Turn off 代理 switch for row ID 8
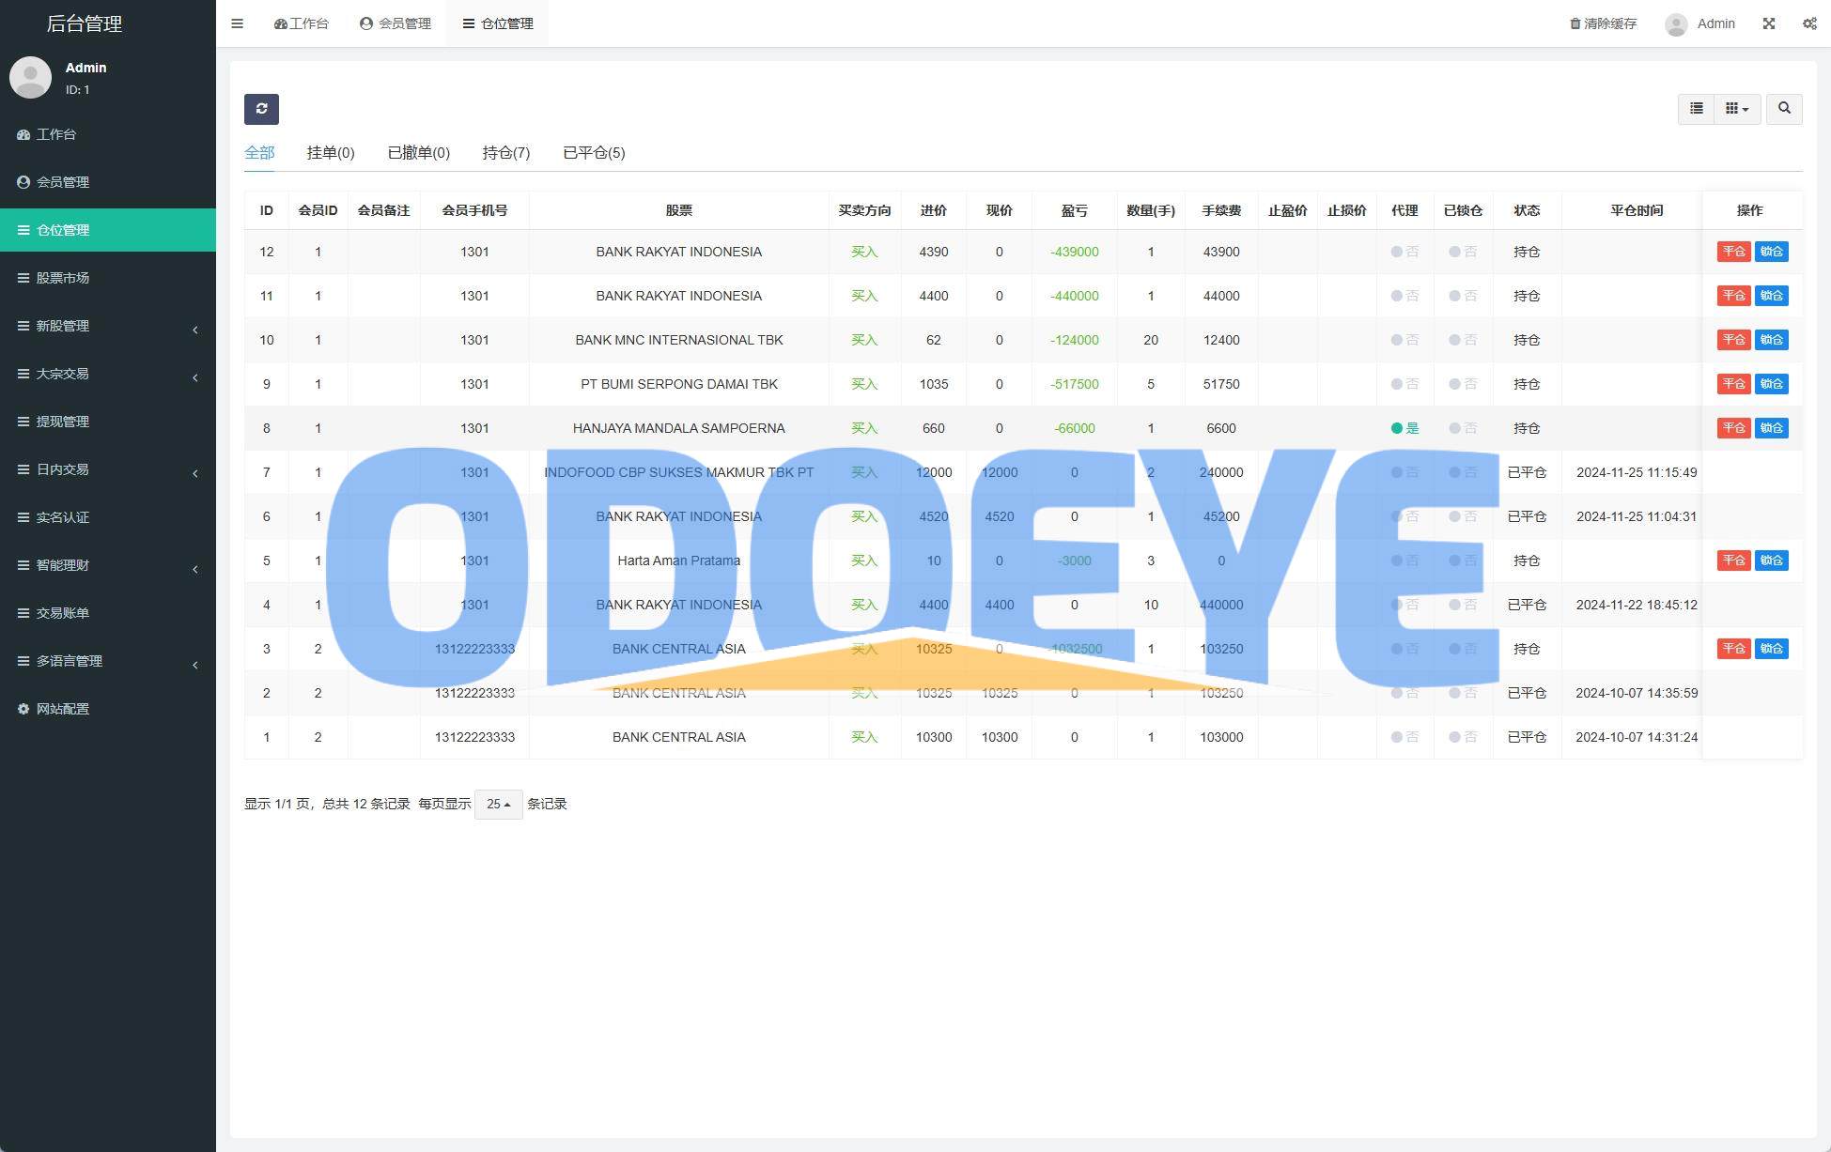The height and width of the screenshot is (1152, 1831). point(1404,428)
